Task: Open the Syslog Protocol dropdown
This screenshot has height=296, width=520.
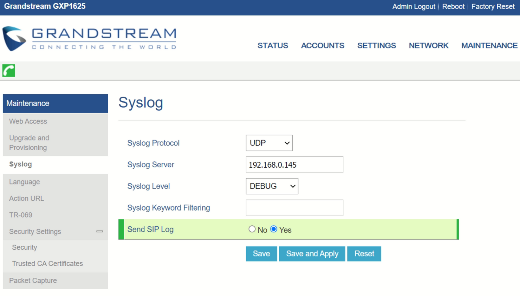Action: 269,143
